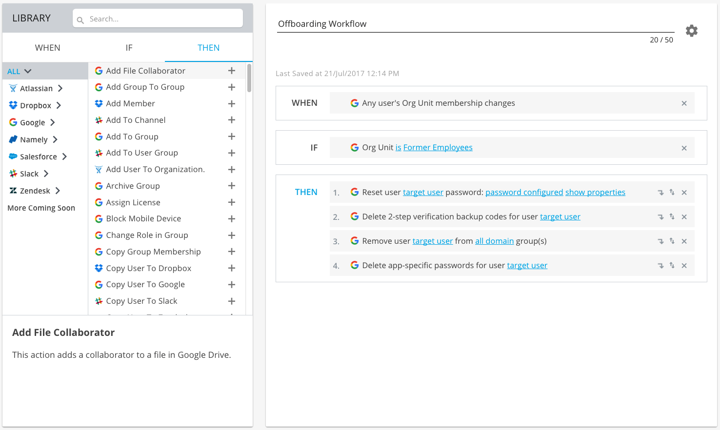Click the library Search field
This screenshot has width=720, height=430.
(158, 19)
